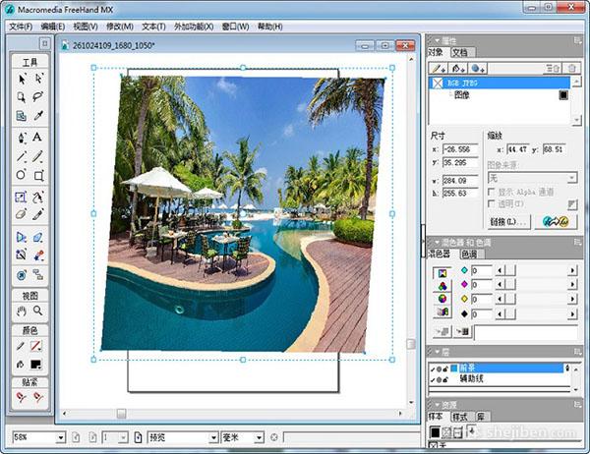Choose the Eyedropper tool
590x454 pixels.
tap(38, 116)
